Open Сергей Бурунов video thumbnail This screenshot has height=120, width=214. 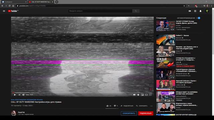click(166, 74)
